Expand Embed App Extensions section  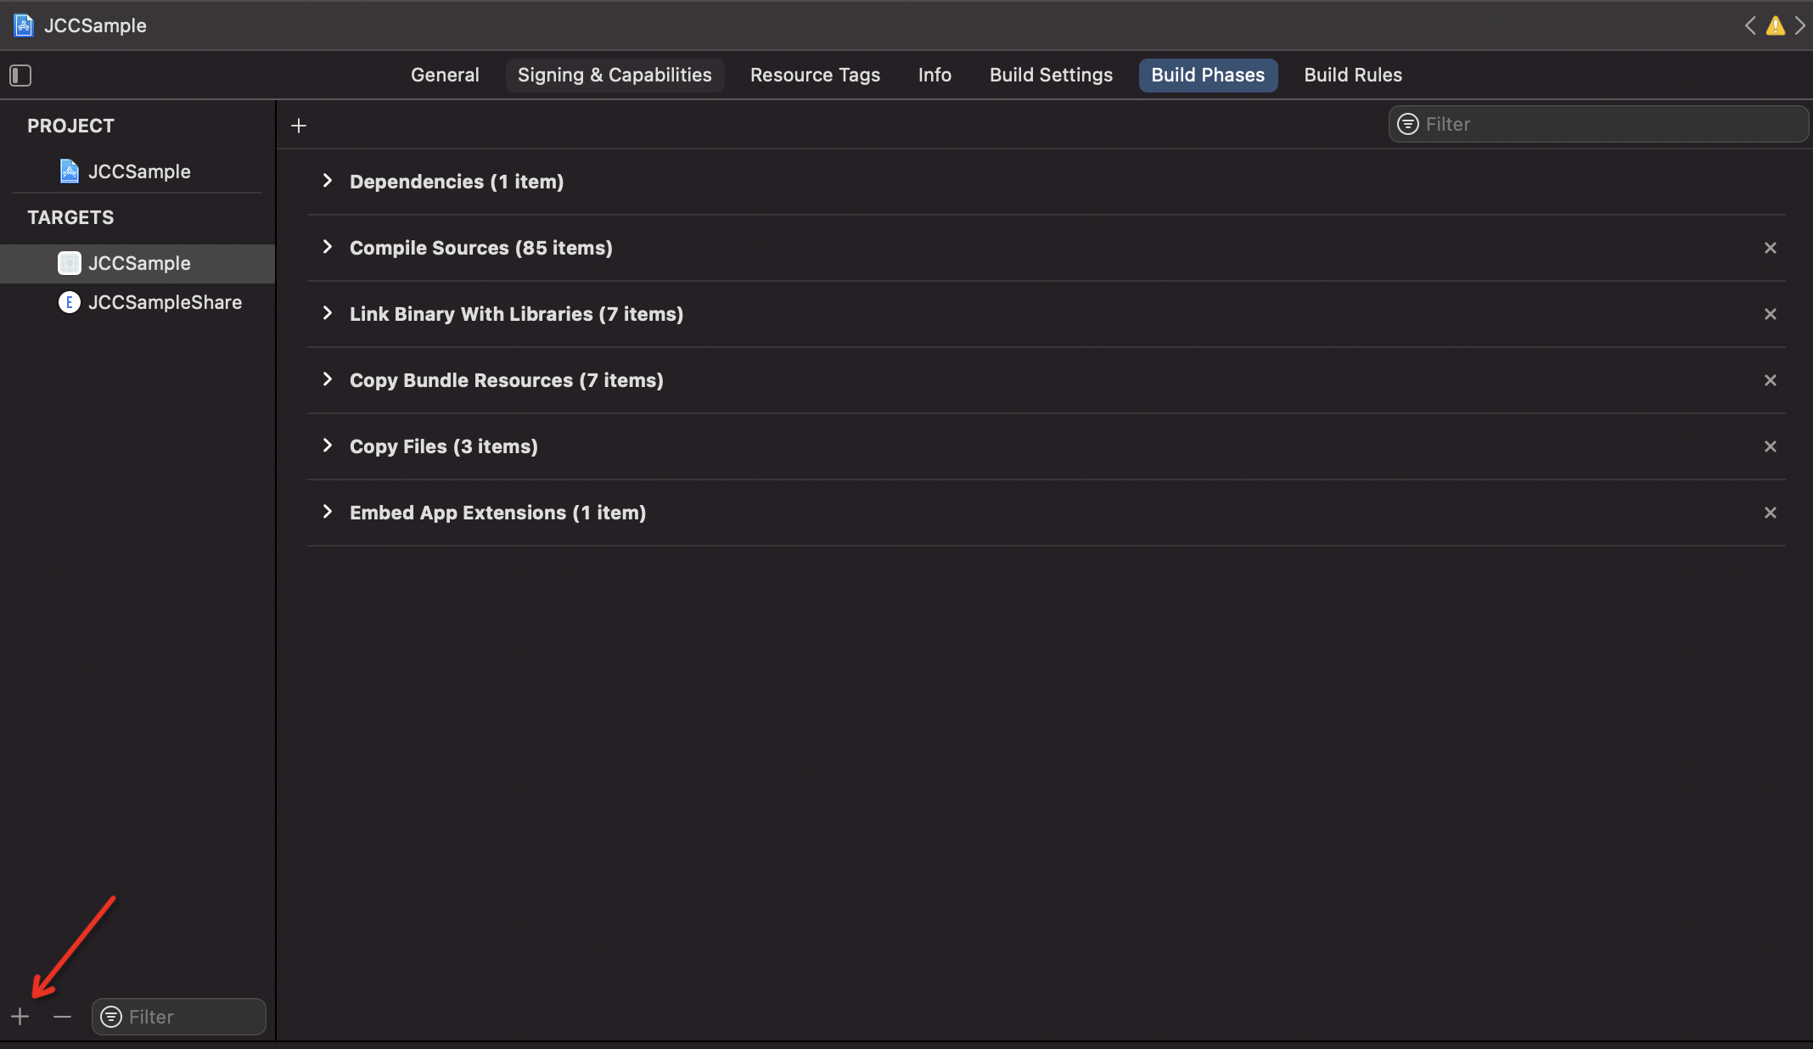coord(328,512)
